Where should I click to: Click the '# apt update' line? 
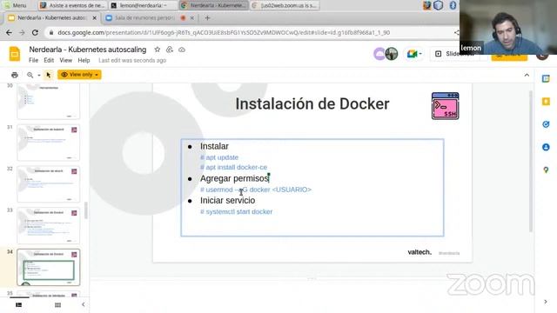click(x=219, y=157)
